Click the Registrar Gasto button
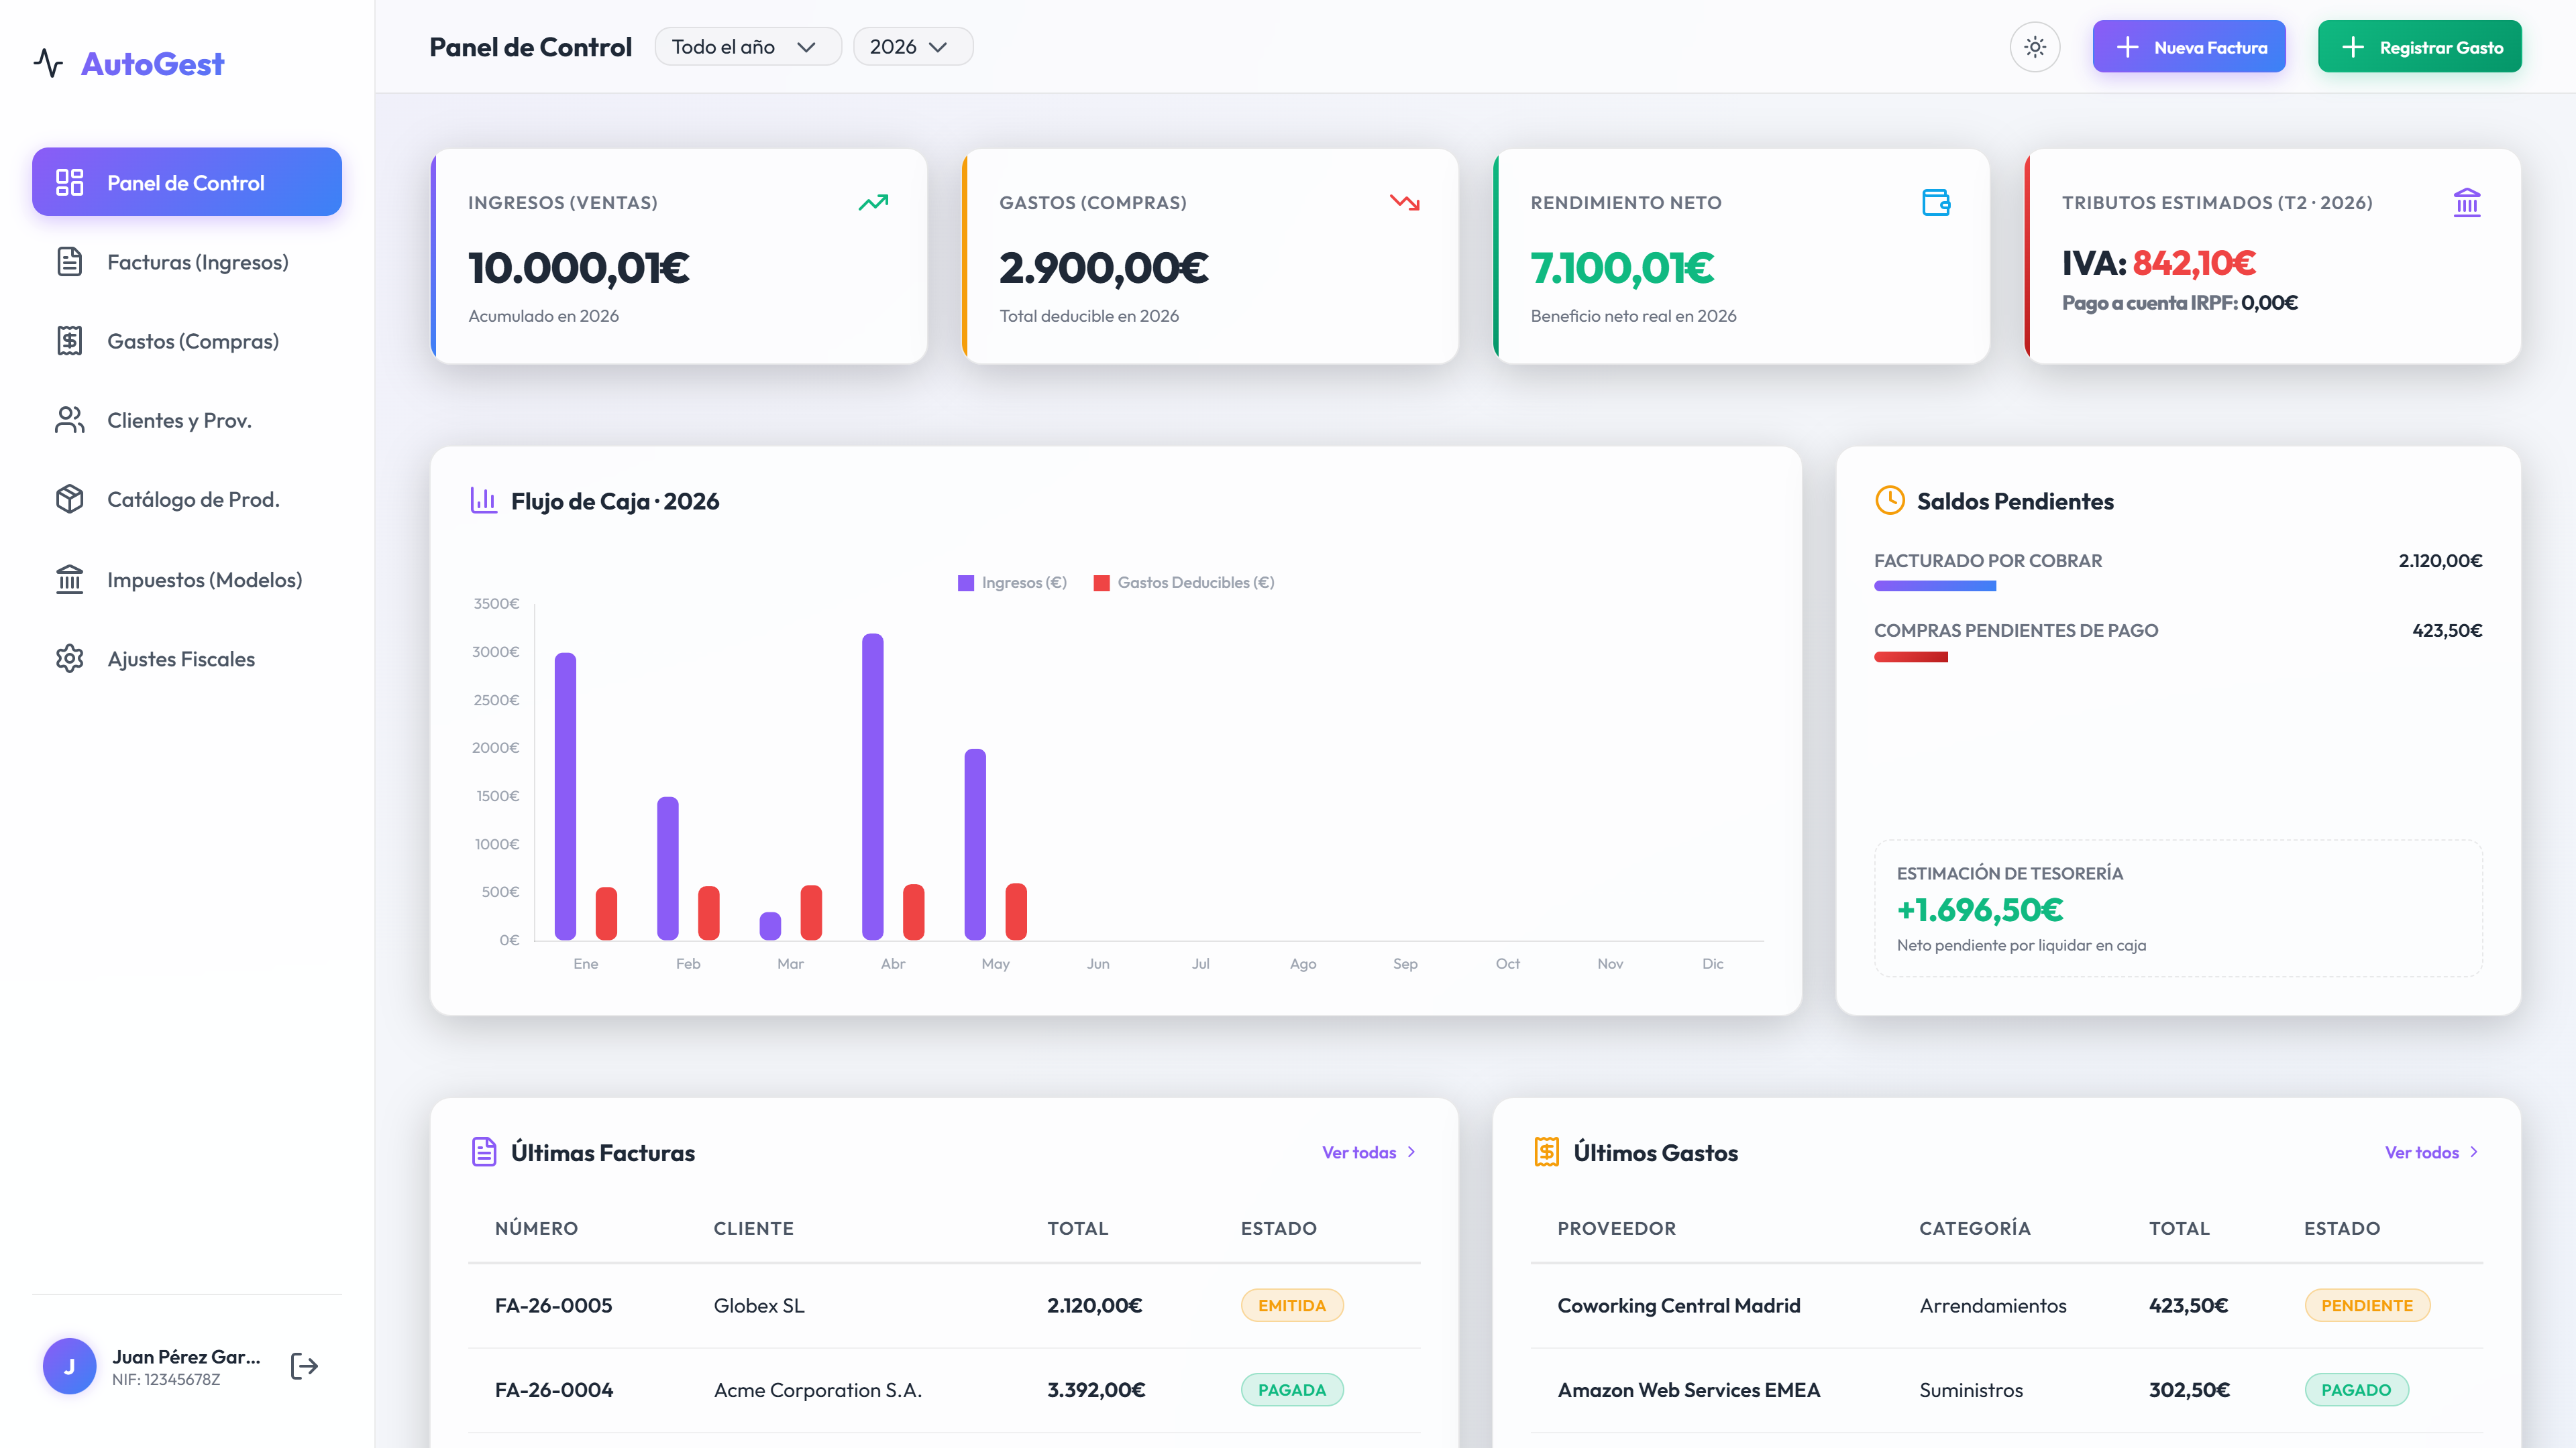2576x1448 pixels. [2419, 47]
